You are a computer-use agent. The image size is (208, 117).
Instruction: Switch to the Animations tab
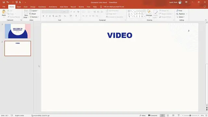[x=53, y=7]
